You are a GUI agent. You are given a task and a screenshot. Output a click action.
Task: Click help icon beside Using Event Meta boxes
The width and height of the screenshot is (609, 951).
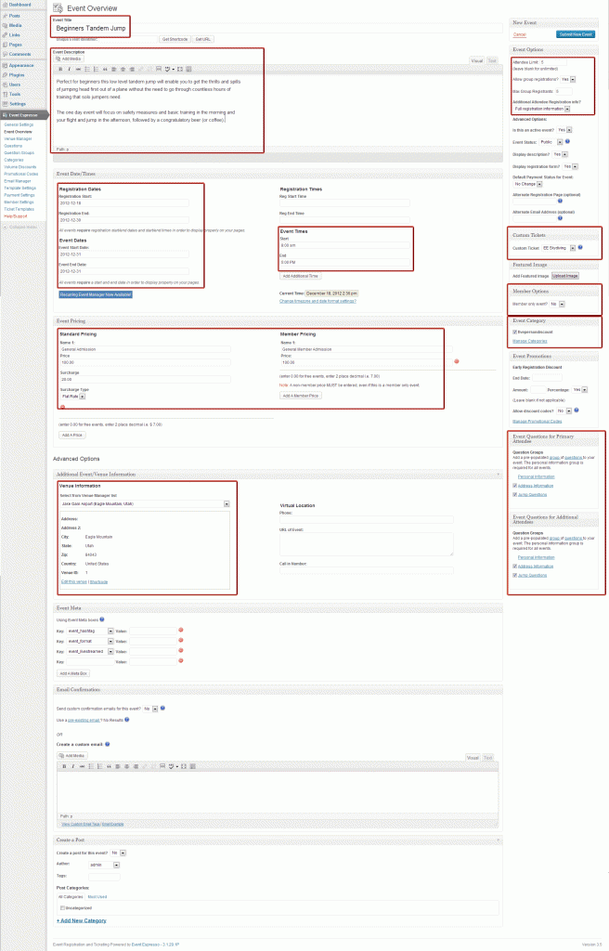[102, 619]
